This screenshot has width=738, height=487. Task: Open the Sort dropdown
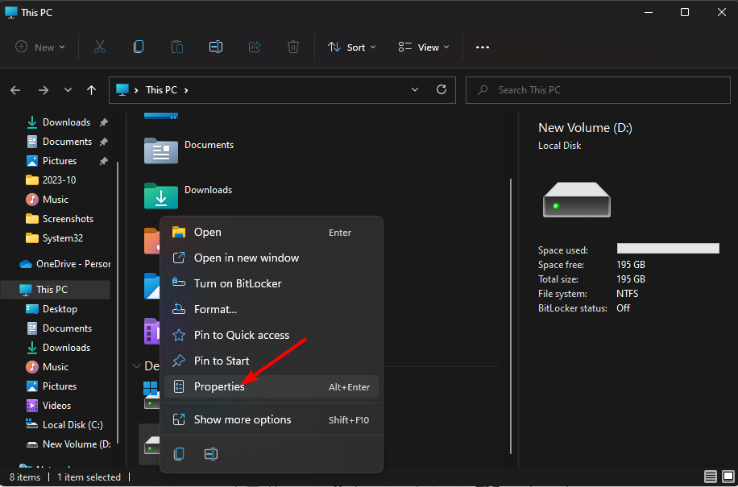pos(352,47)
